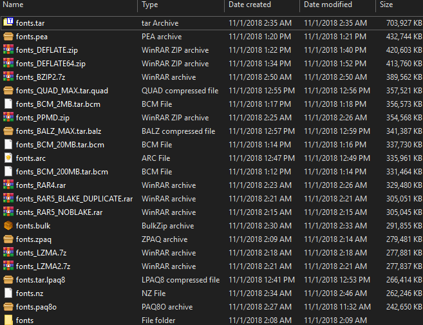
Task: Select the fonts.paq8o archive icon
Action: (x=8, y=306)
